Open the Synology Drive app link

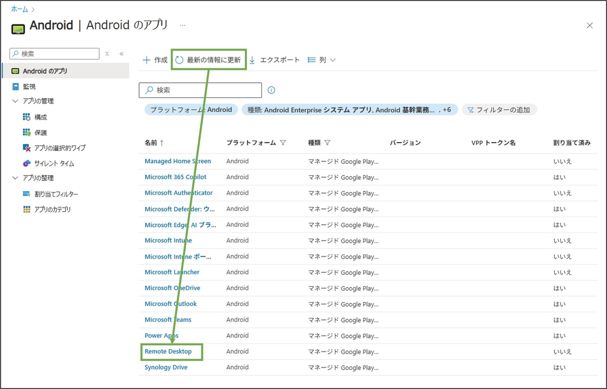click(166, 367)
